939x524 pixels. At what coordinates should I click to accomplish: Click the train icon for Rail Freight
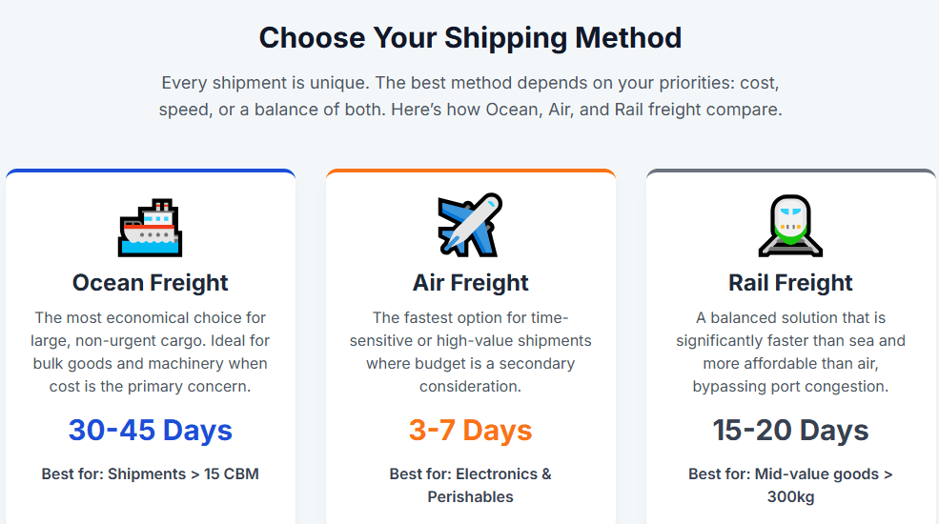coord(790,226)
